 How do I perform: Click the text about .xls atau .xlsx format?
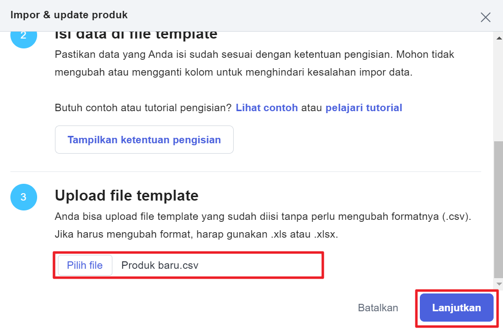coord(197,234)
